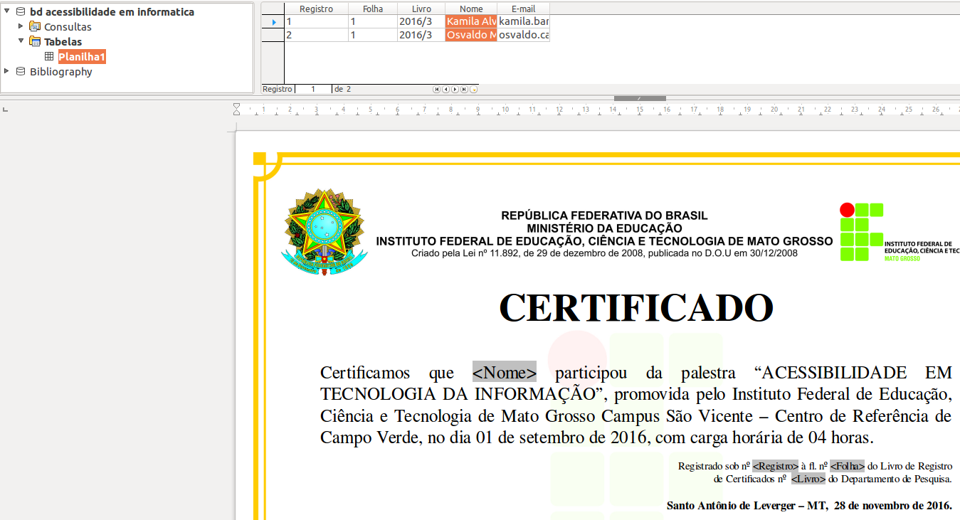Click Livro cell 2016/3 in second row
Image resolution: width=960 pixels, height=520 pixels.
coord(421,35)
